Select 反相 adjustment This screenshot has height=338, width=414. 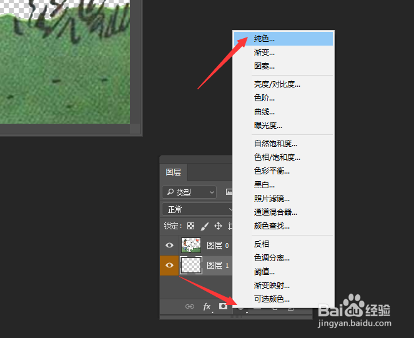click(283, 244)
